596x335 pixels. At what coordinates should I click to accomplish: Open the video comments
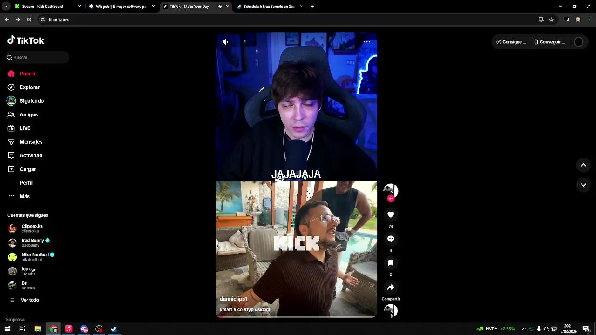tap(391, 239)
